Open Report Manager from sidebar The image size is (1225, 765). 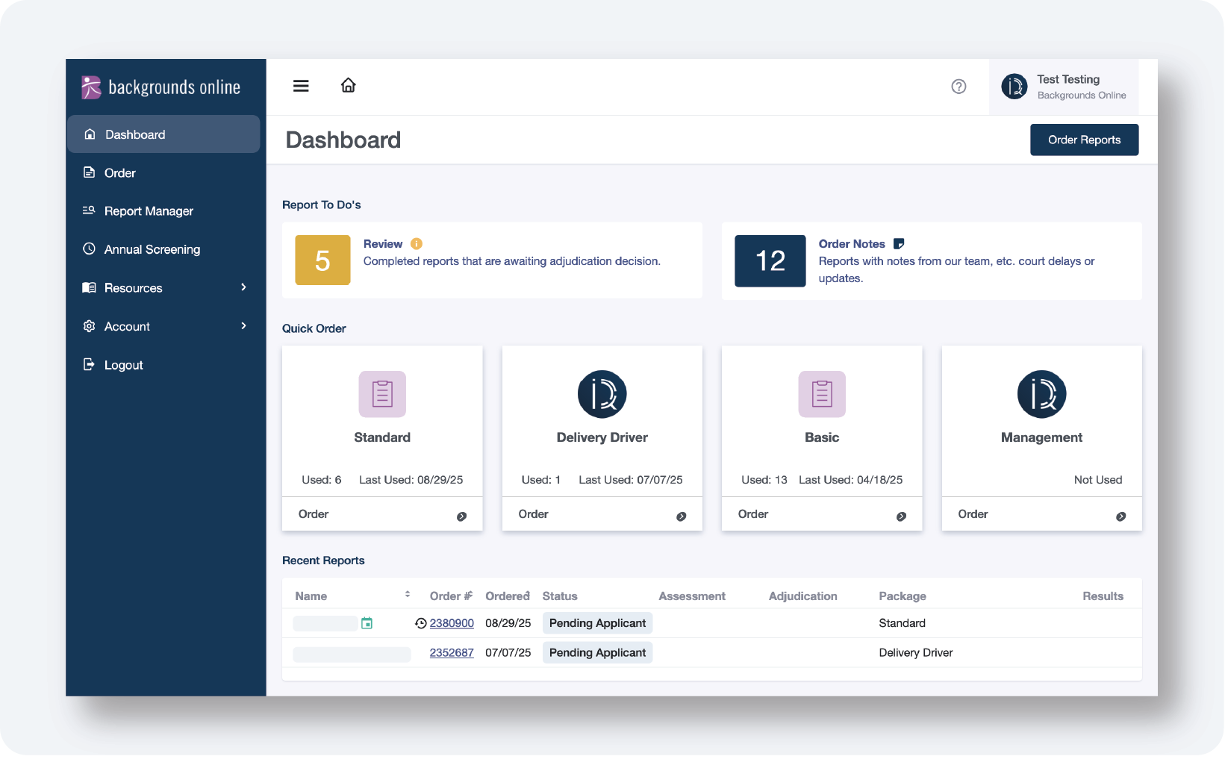[x=149, y=211]
